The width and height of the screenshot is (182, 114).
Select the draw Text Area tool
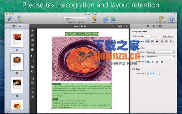click(x=32, y=31)
